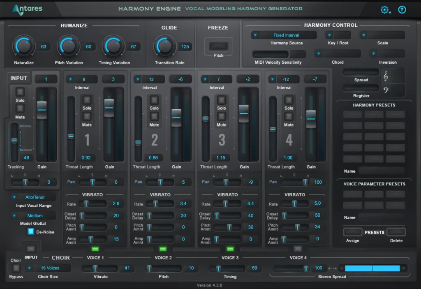The width and height of the screenshot is (421, 289).
Task: Open the settings gear icon
Action: (384, 9)
